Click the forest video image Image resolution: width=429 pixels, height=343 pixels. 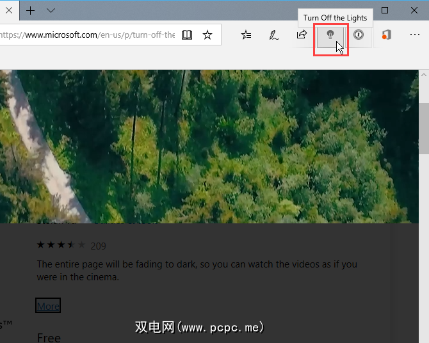209,147
